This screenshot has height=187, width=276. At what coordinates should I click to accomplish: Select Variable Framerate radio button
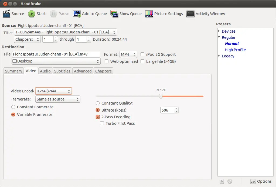(x=13, y=115)
